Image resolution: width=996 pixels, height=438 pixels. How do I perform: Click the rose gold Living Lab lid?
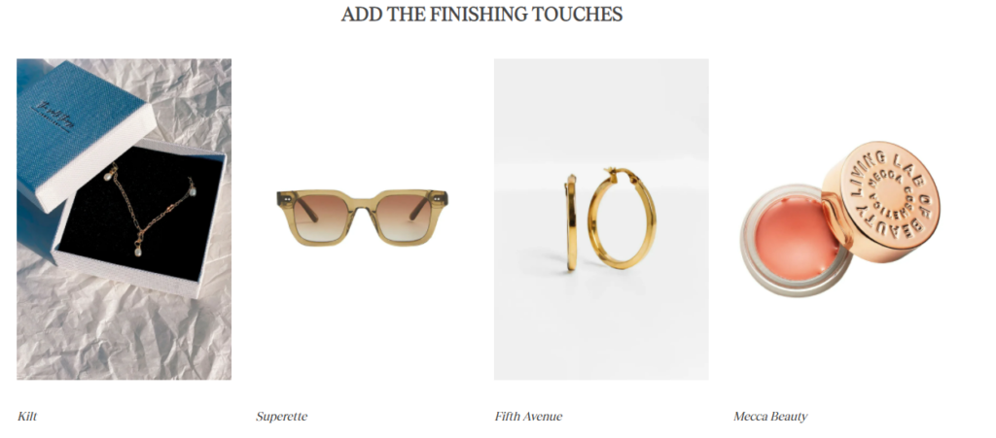click(883, 200)
